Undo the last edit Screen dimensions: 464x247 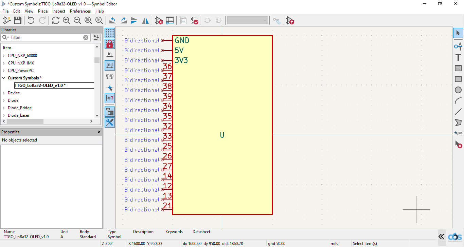click(x=31, y=20)
